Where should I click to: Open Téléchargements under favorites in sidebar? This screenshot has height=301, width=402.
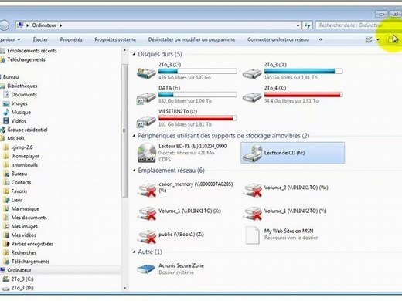pos(26,59)
